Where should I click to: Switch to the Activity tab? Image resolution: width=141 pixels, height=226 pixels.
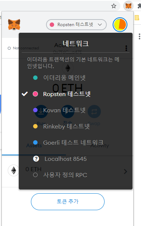point(100,145)
